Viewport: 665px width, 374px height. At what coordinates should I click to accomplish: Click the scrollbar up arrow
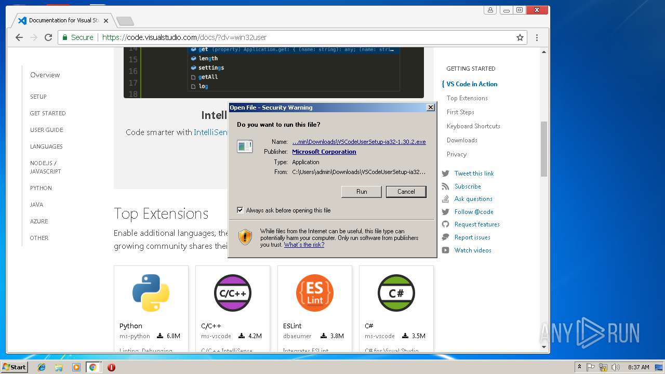pyautogui.click(x=544, y=51)
